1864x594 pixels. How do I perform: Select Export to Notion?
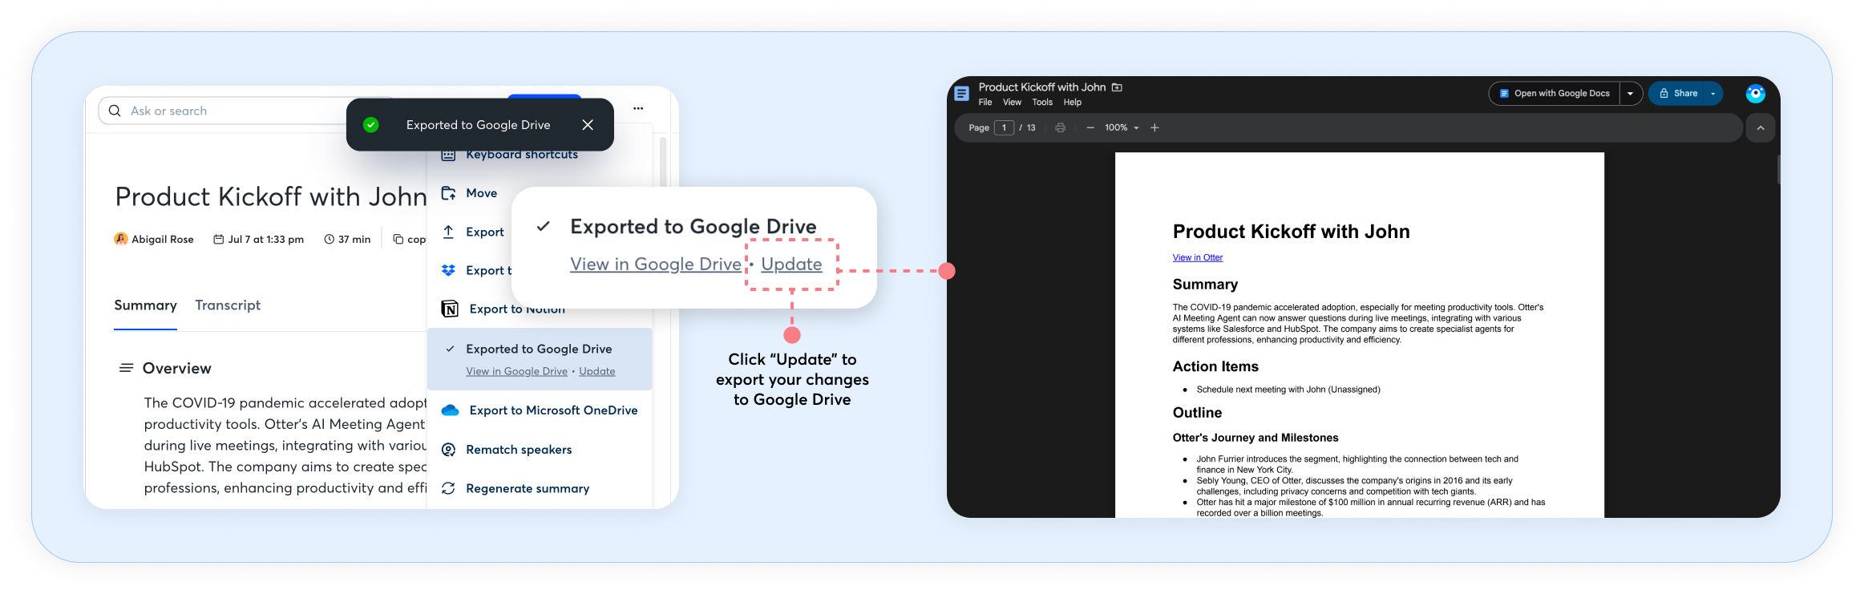pos(516,309)
